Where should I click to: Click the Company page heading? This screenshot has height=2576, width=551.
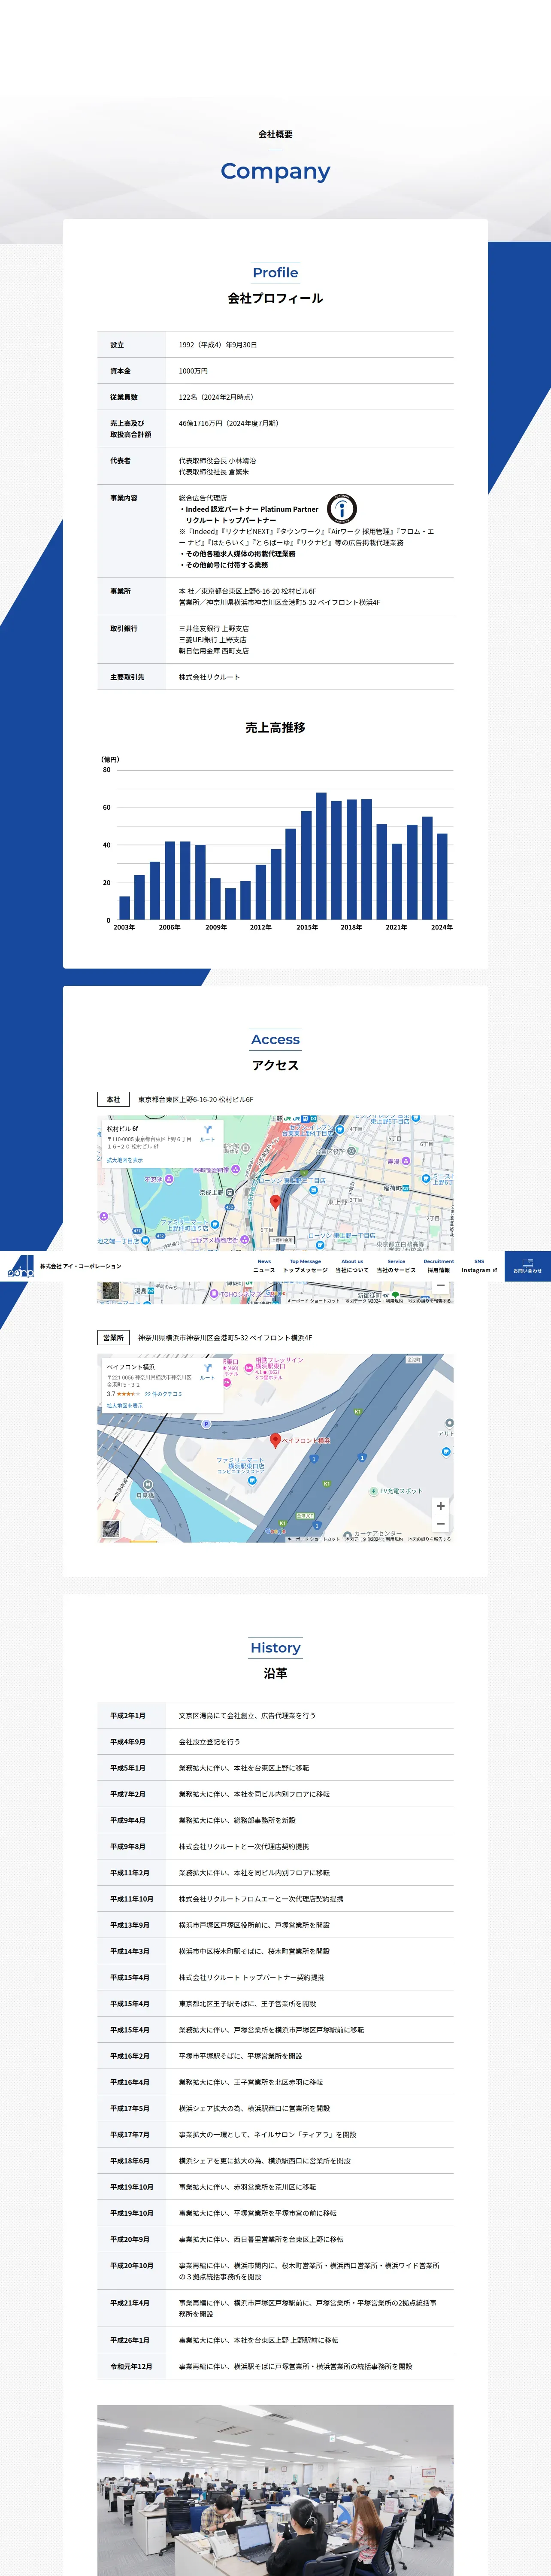tap(275, 171)
